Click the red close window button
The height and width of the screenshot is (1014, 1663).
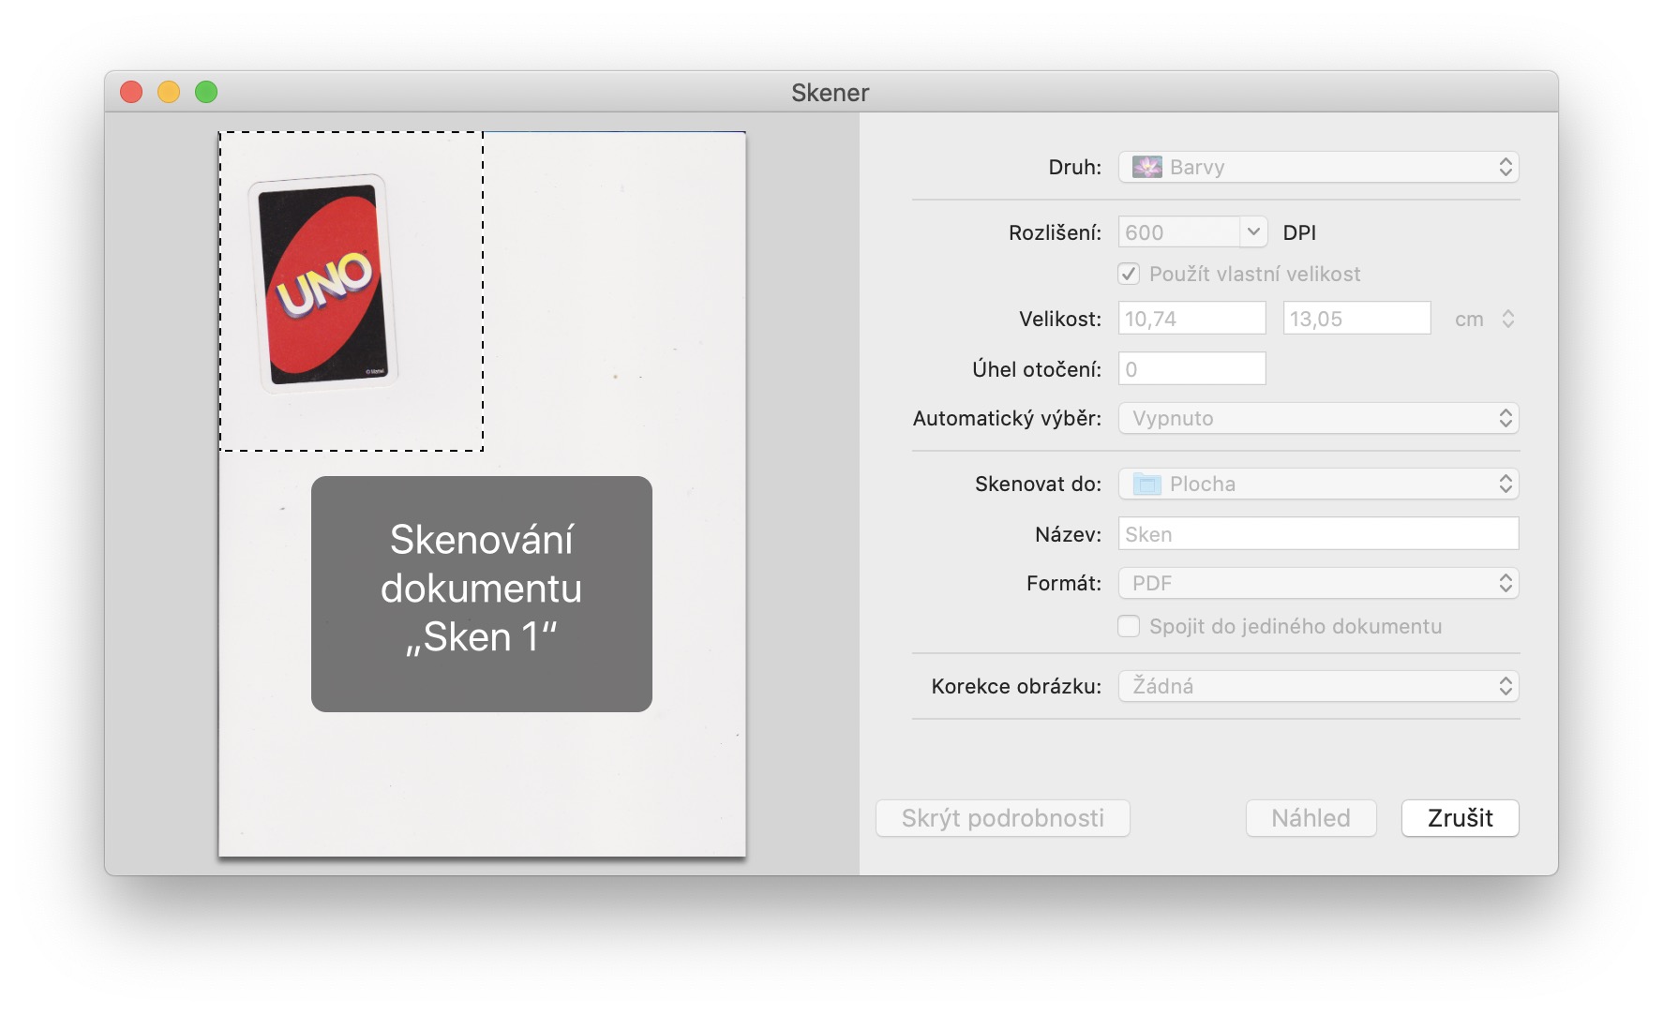point(131,92)
